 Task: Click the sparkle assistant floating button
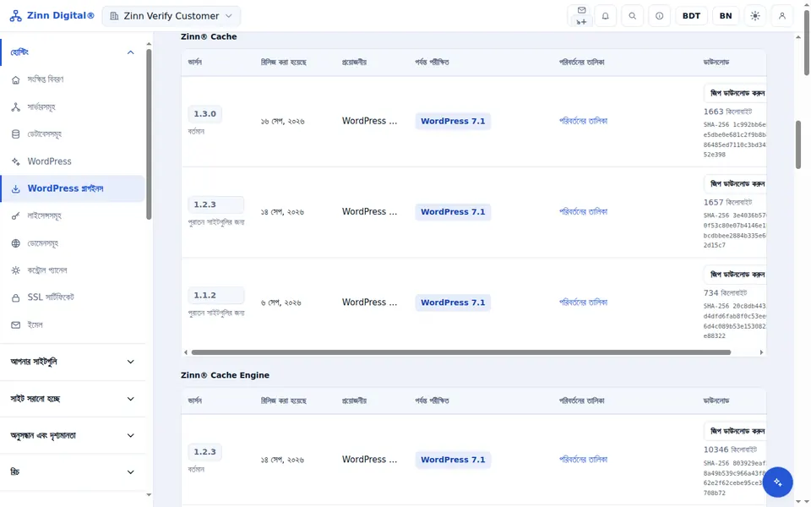tap(777, 482)
